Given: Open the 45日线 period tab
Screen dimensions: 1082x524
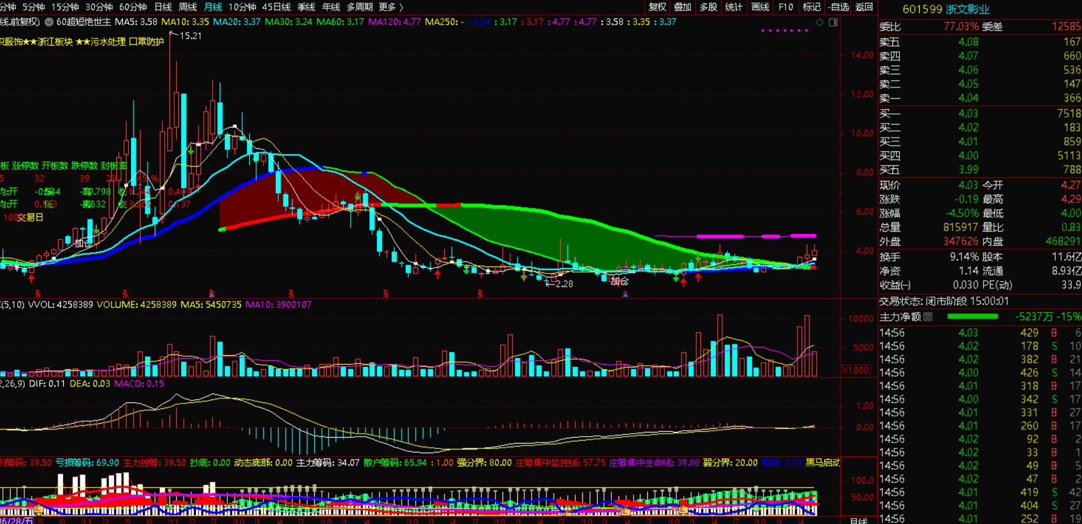Looking at the screenshot, I should point(276,7).
